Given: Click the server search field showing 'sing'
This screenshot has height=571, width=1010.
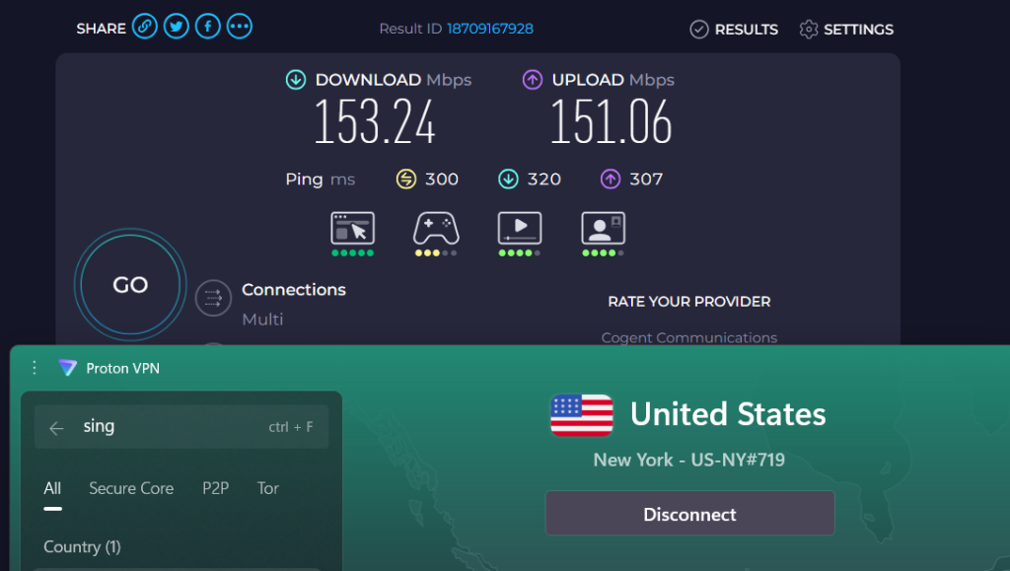Looking at the screenshot, I should 148,426.
